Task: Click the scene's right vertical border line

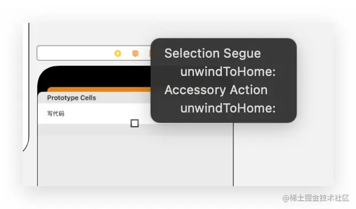Action: tap(233, 155)
